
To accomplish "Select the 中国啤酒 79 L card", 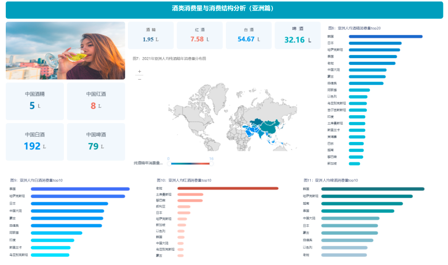I will [x=96, y=142].
